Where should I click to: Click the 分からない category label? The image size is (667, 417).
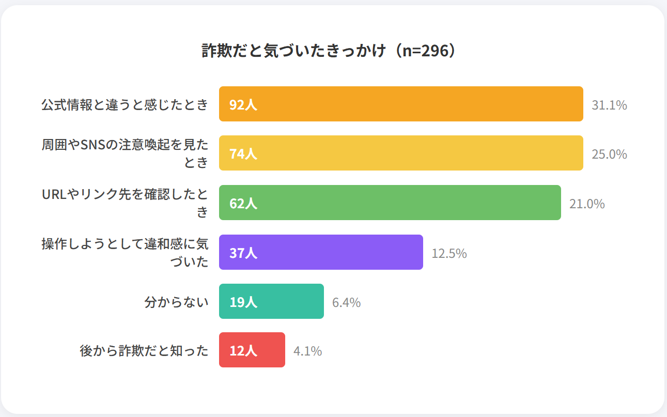(176, 302)
